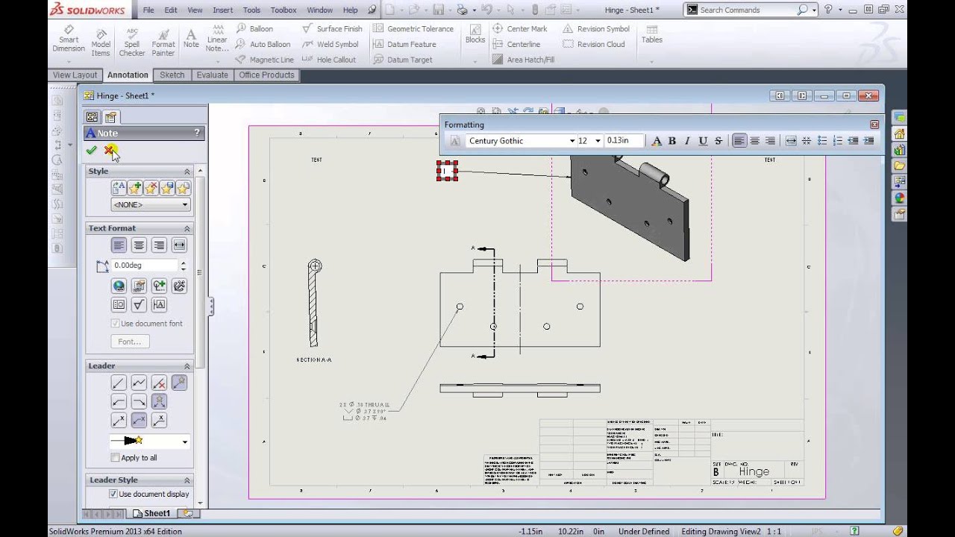Add a Hole Callout
Image resolution: width=955 pixels, height=537 pixels.
pos(329,60)
